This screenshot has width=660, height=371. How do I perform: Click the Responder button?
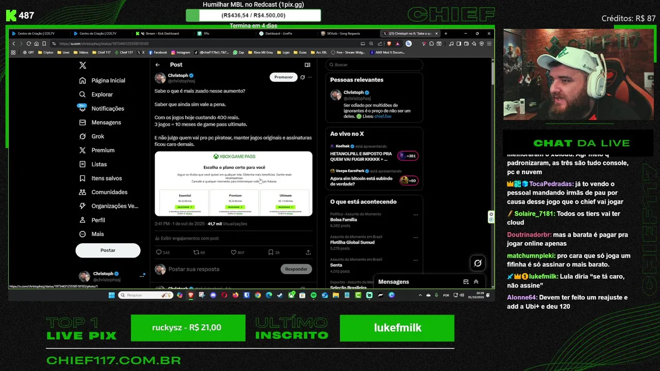tap(296, 269)
